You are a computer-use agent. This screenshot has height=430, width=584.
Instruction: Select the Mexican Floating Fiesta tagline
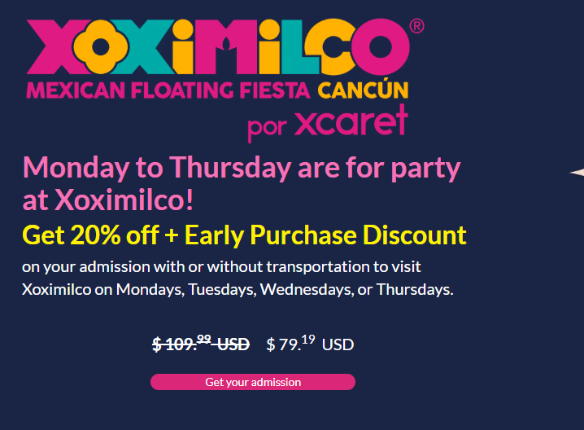pyautogui.click(x=168, y=90)
